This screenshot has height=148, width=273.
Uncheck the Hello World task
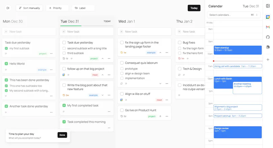pyautogui.click(x=6, y=64)
